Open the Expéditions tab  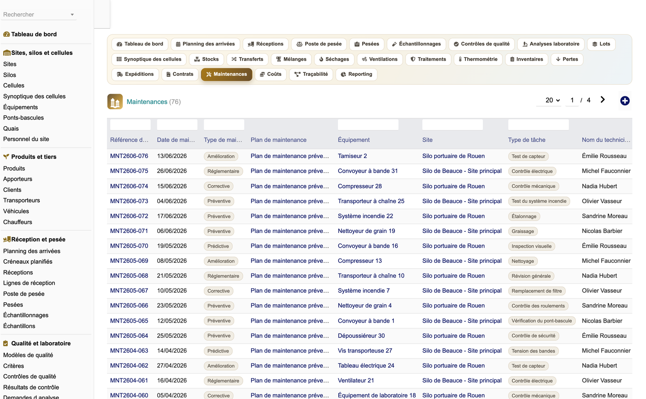click(135, 75)
